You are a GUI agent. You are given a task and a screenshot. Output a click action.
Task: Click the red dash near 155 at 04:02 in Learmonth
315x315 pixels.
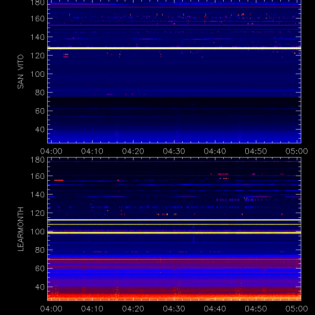click(59, 180)
